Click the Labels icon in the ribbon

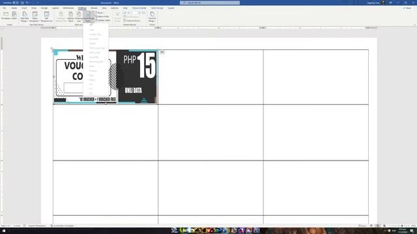[x=14, y=16]
